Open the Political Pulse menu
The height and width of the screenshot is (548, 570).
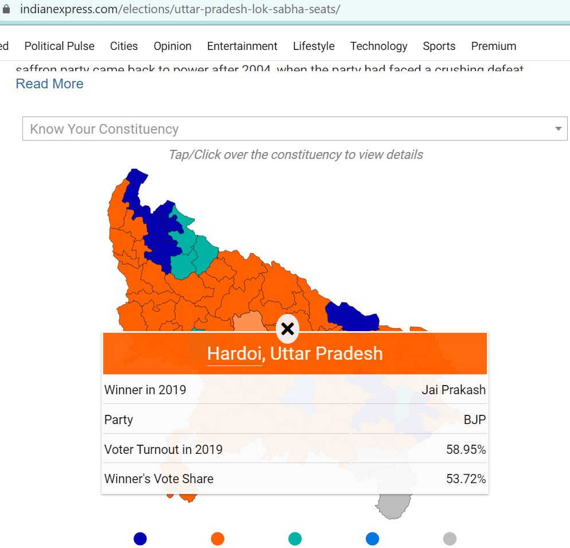[x=59, y=46]
